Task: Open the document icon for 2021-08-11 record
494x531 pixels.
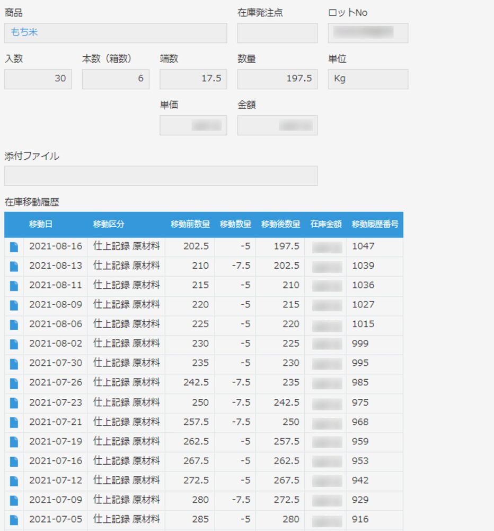Action: [x=14, y=286]
